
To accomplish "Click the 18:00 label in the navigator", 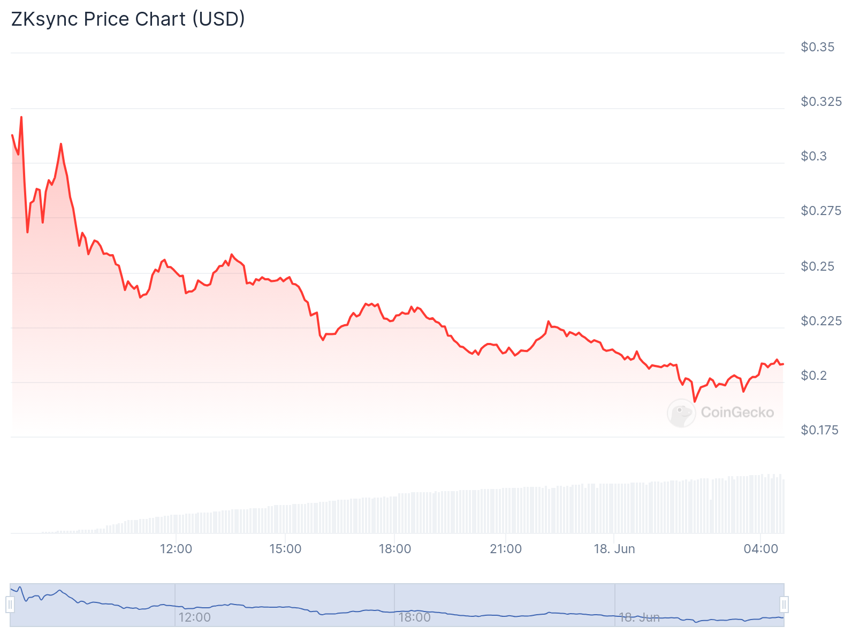I will pos(414,617).
